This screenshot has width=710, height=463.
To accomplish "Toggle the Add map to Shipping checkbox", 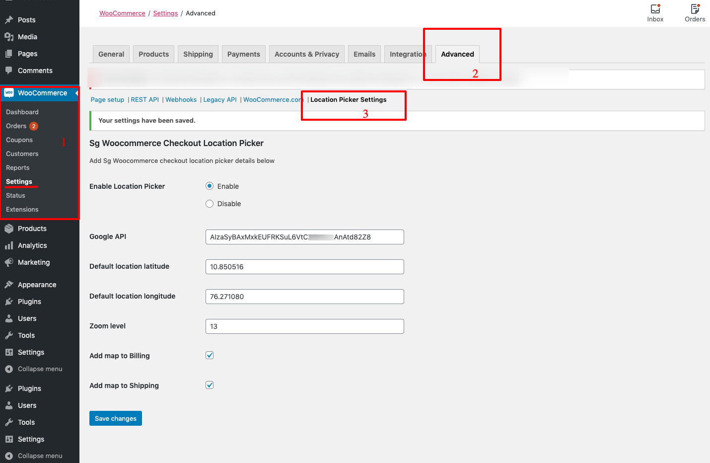I will [210, 385].
